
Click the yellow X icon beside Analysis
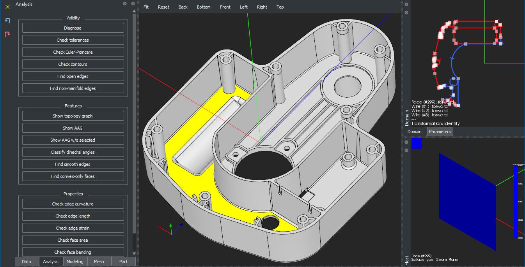[7, 7]
